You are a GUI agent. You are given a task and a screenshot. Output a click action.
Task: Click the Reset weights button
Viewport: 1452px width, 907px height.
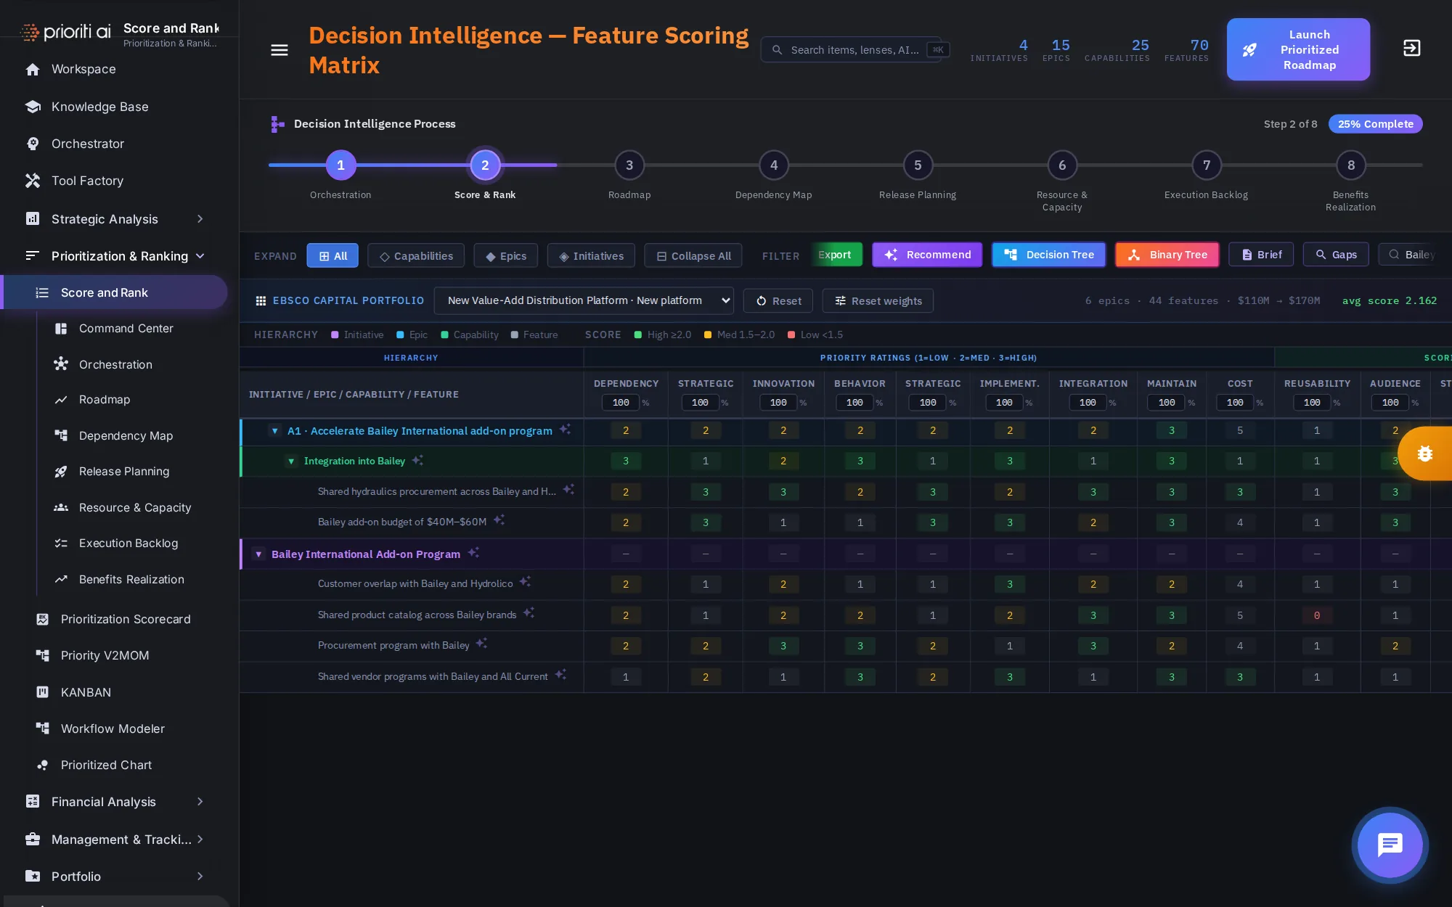pyautogui.click(x=878, y=300)
